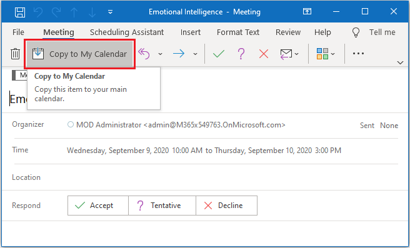
Task: Click the Tell me lightbulb search
Action: 373,32
